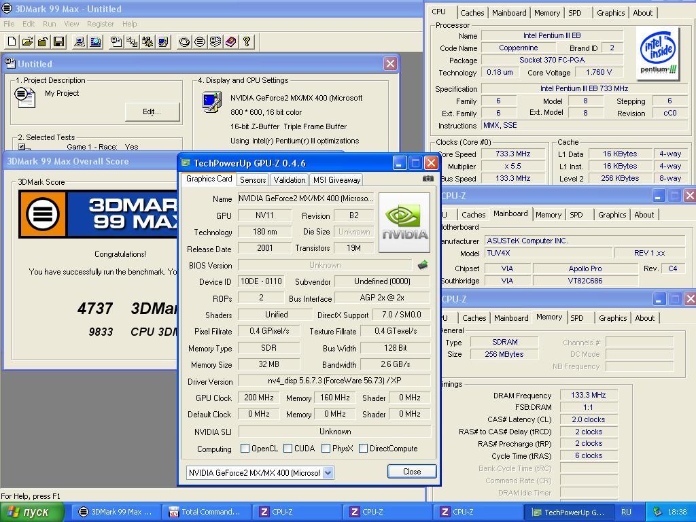Switch to the 3DMark 99 Max taskbar button
This screenshot has height=522, width=696.
click(116, 512)
